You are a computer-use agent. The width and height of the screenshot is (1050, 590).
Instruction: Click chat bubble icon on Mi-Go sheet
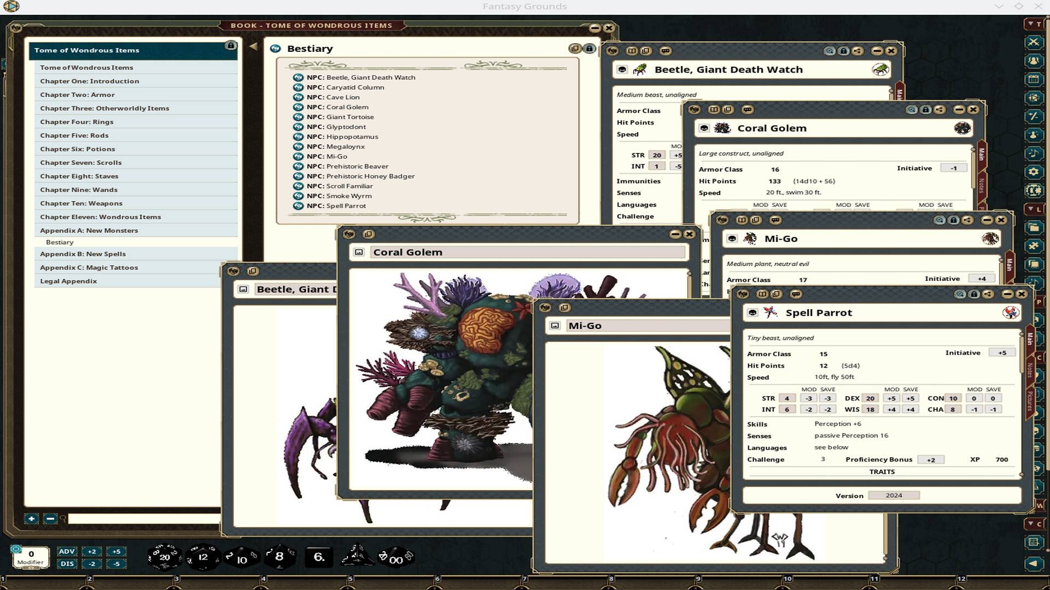[775, 220]
